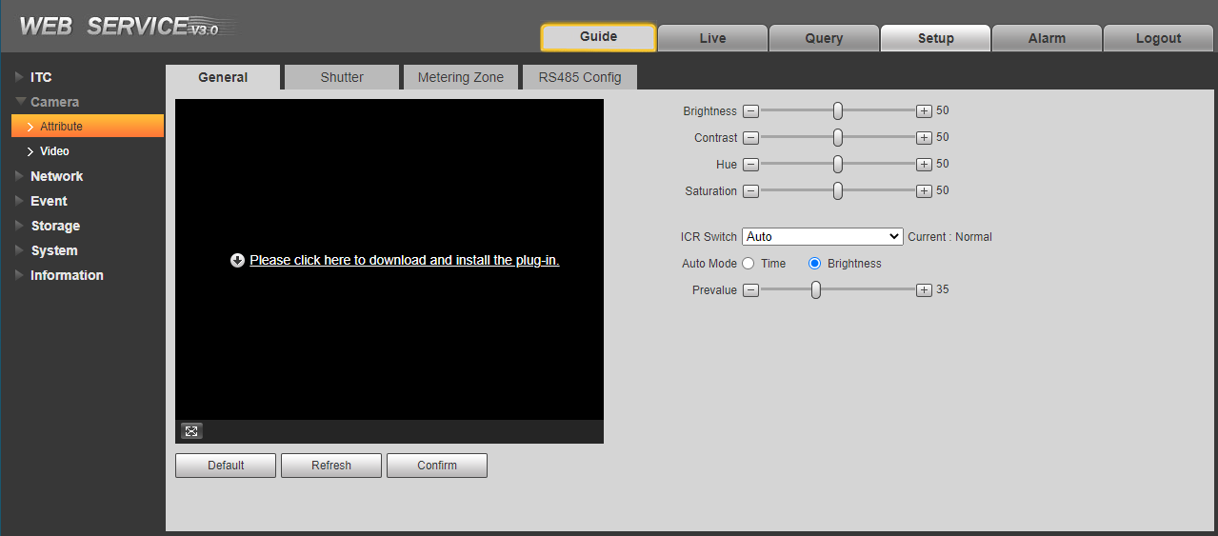Click the Brightness minus icon
Screen dimensions: 1218x536
(750, 111)
